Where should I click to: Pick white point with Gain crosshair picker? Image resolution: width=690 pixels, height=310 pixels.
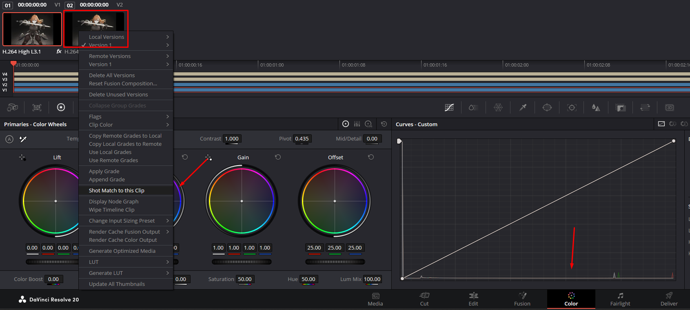[x=208, y=157]
